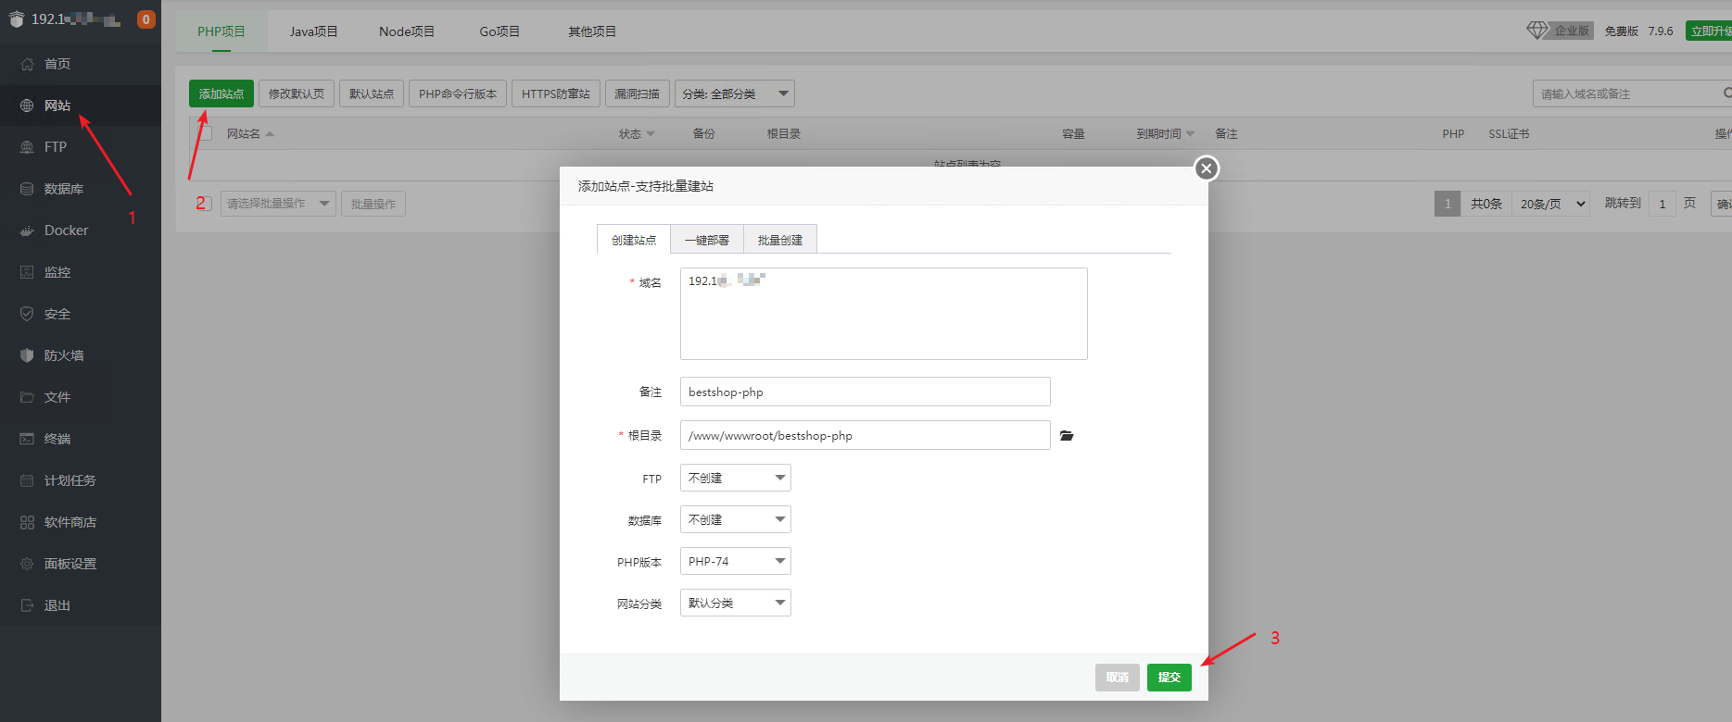Click the 终端 terminal icon in sidebar

[27, 439]
